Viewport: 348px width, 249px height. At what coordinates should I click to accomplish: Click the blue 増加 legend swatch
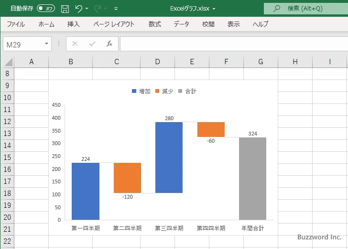point(134,91)
